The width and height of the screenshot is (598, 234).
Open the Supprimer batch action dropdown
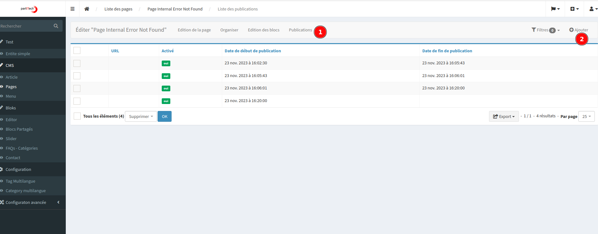[x=141, y=116]
